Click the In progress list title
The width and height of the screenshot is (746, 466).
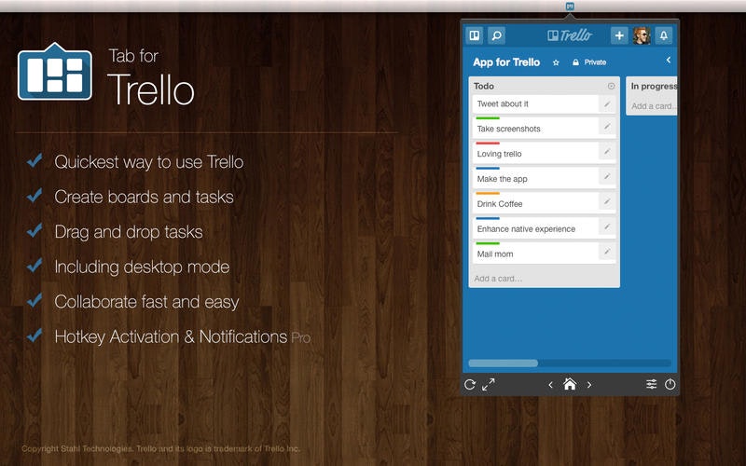655,86
